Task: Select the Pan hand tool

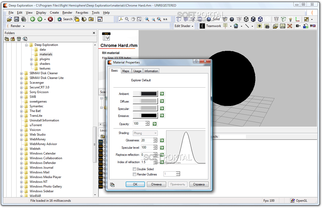Action: (x=133, y=19)
